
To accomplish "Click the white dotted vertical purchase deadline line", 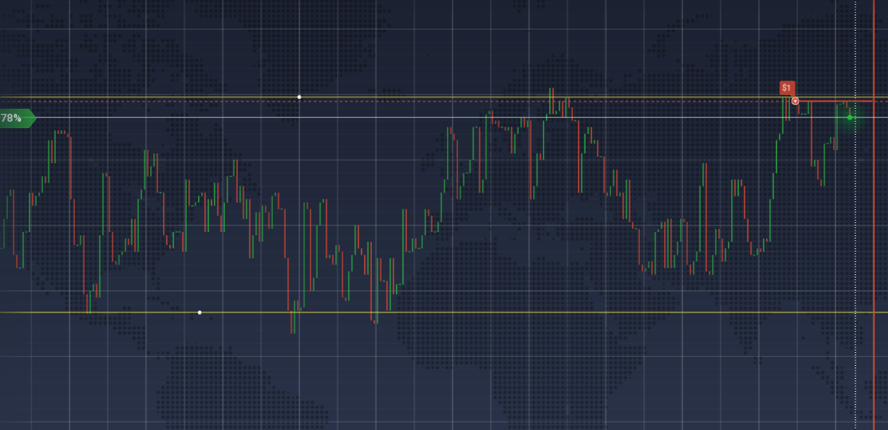I will coord(856,243).
